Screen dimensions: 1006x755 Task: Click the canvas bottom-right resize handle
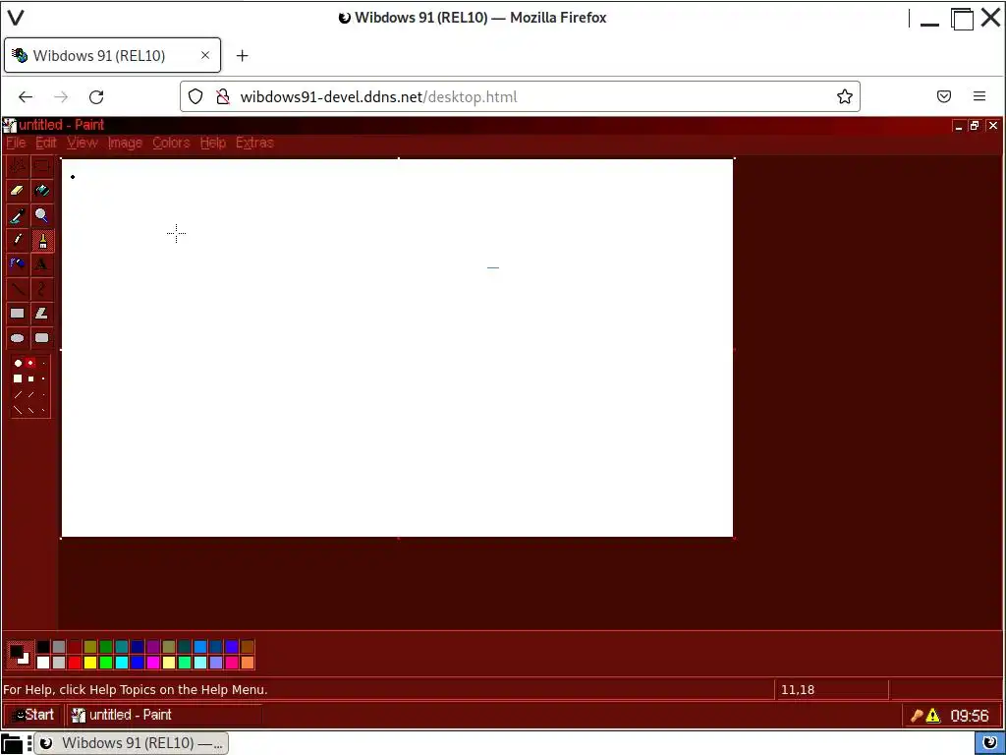(x=734, y=538)
